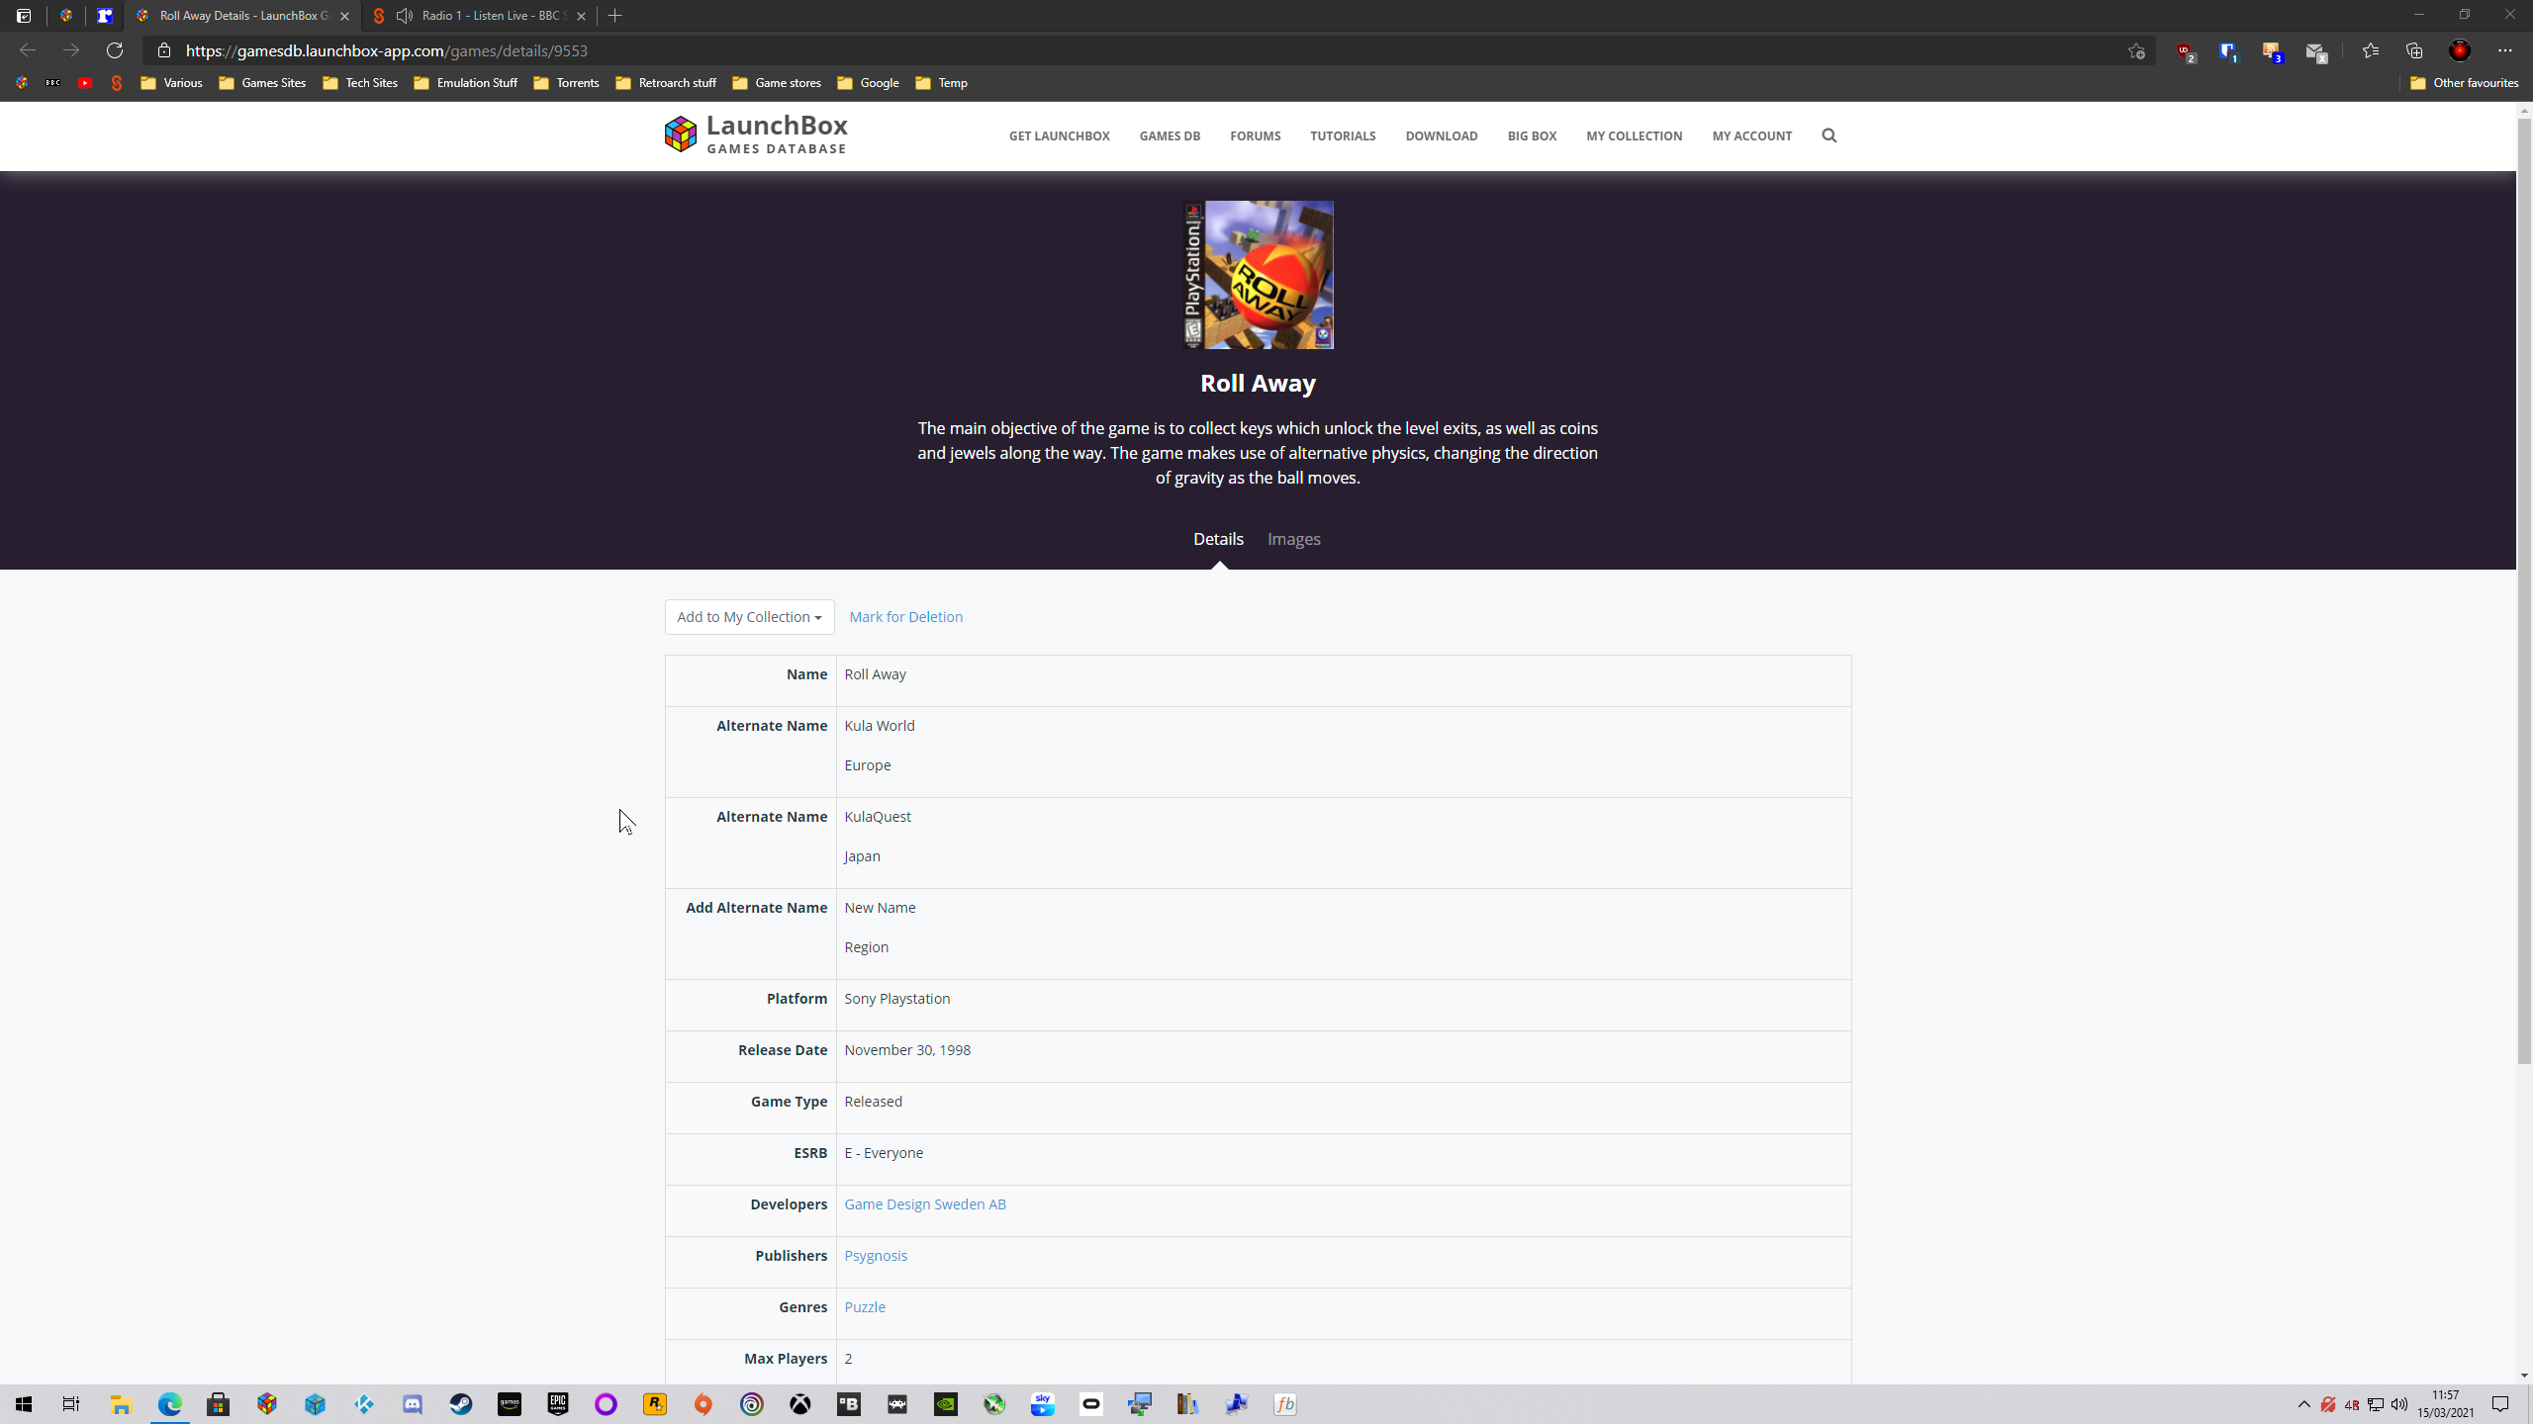Open the Bitwarden extension icon
2533x1424 pixels.
pyautogui.click(x=2228, y=51)
